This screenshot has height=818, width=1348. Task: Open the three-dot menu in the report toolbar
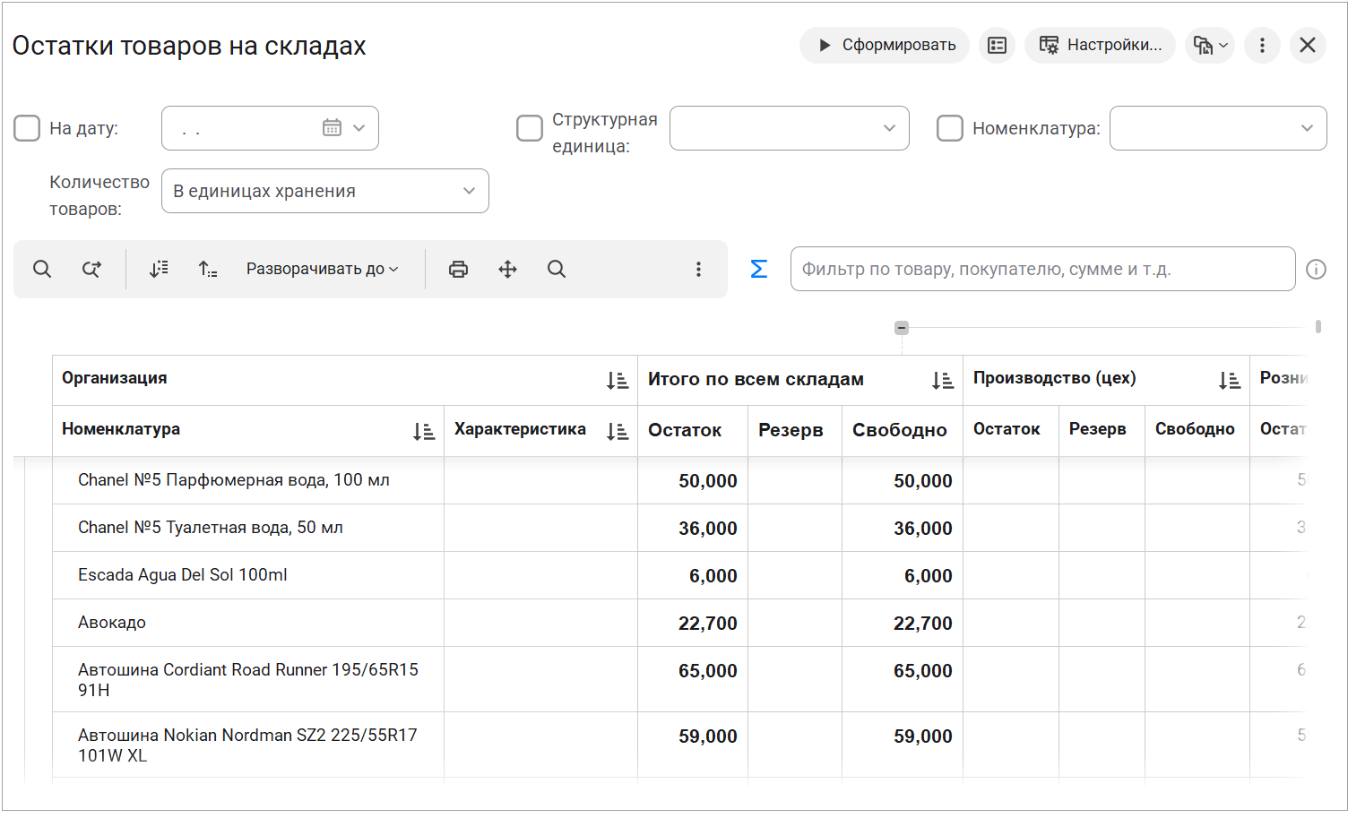click(698, 269)
